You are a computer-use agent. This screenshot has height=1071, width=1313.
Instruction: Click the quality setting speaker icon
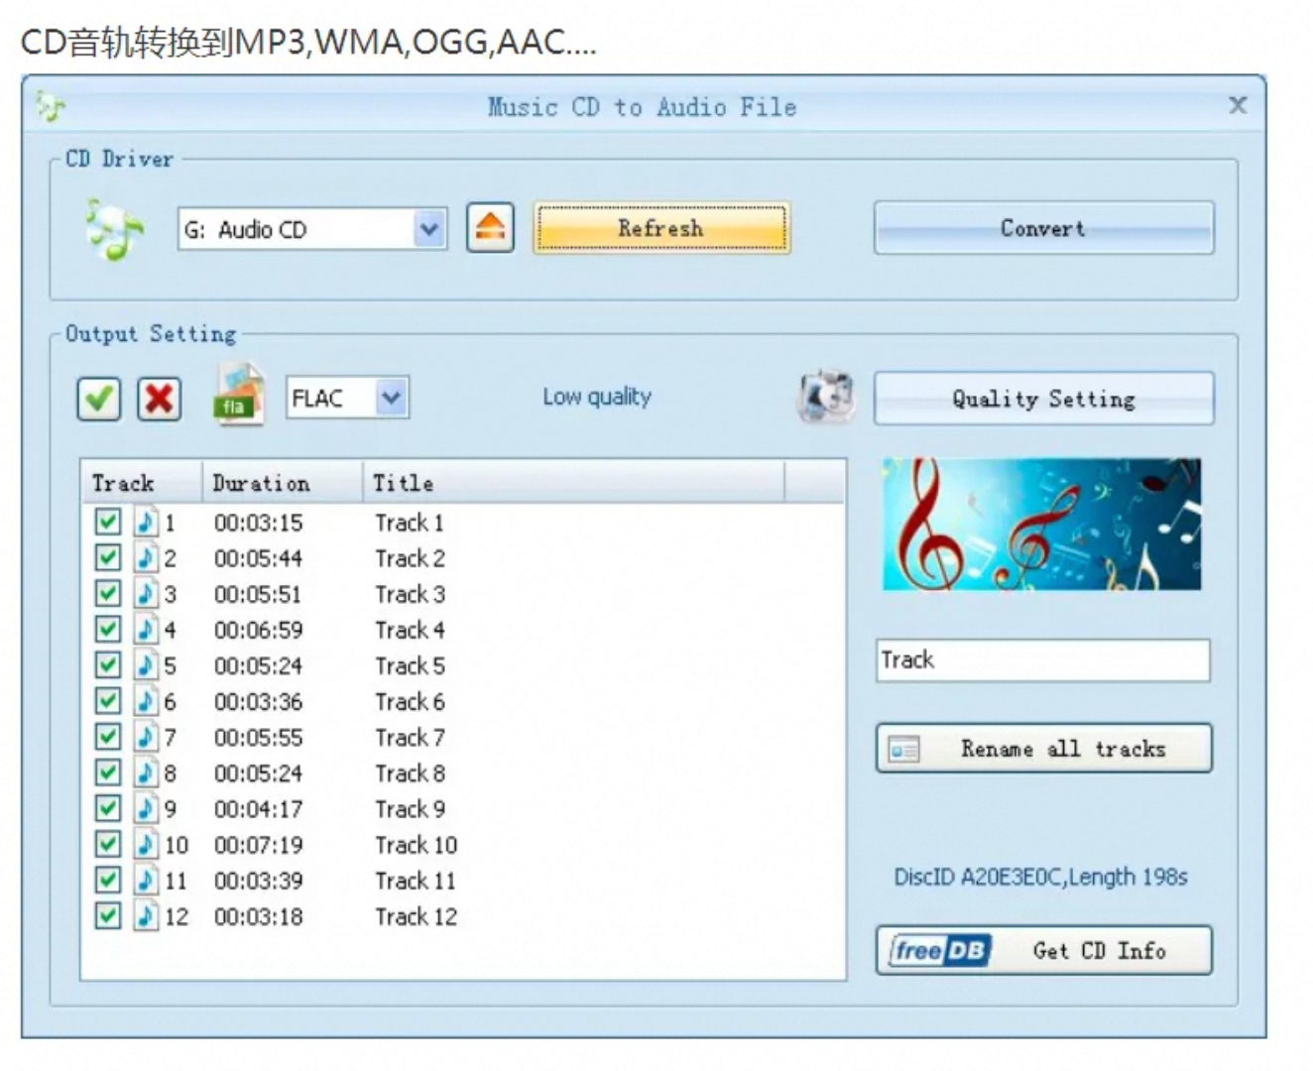coord(826,397)
